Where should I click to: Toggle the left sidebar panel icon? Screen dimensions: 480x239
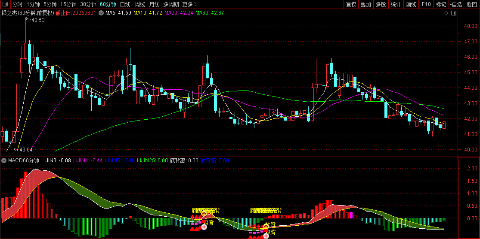click(x=5, y=4)
